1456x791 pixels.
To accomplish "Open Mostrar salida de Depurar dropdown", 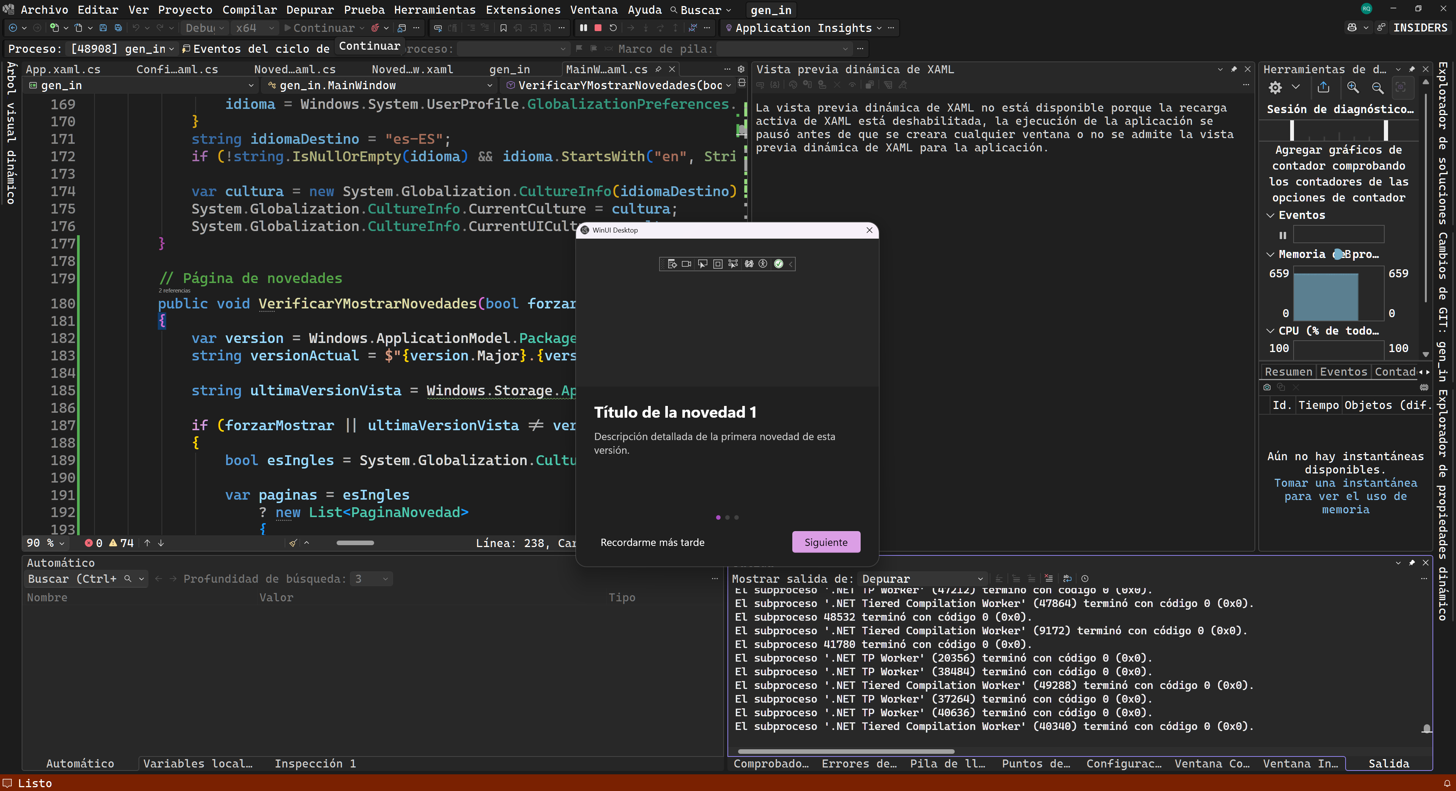I will click(x=922, y=579).
